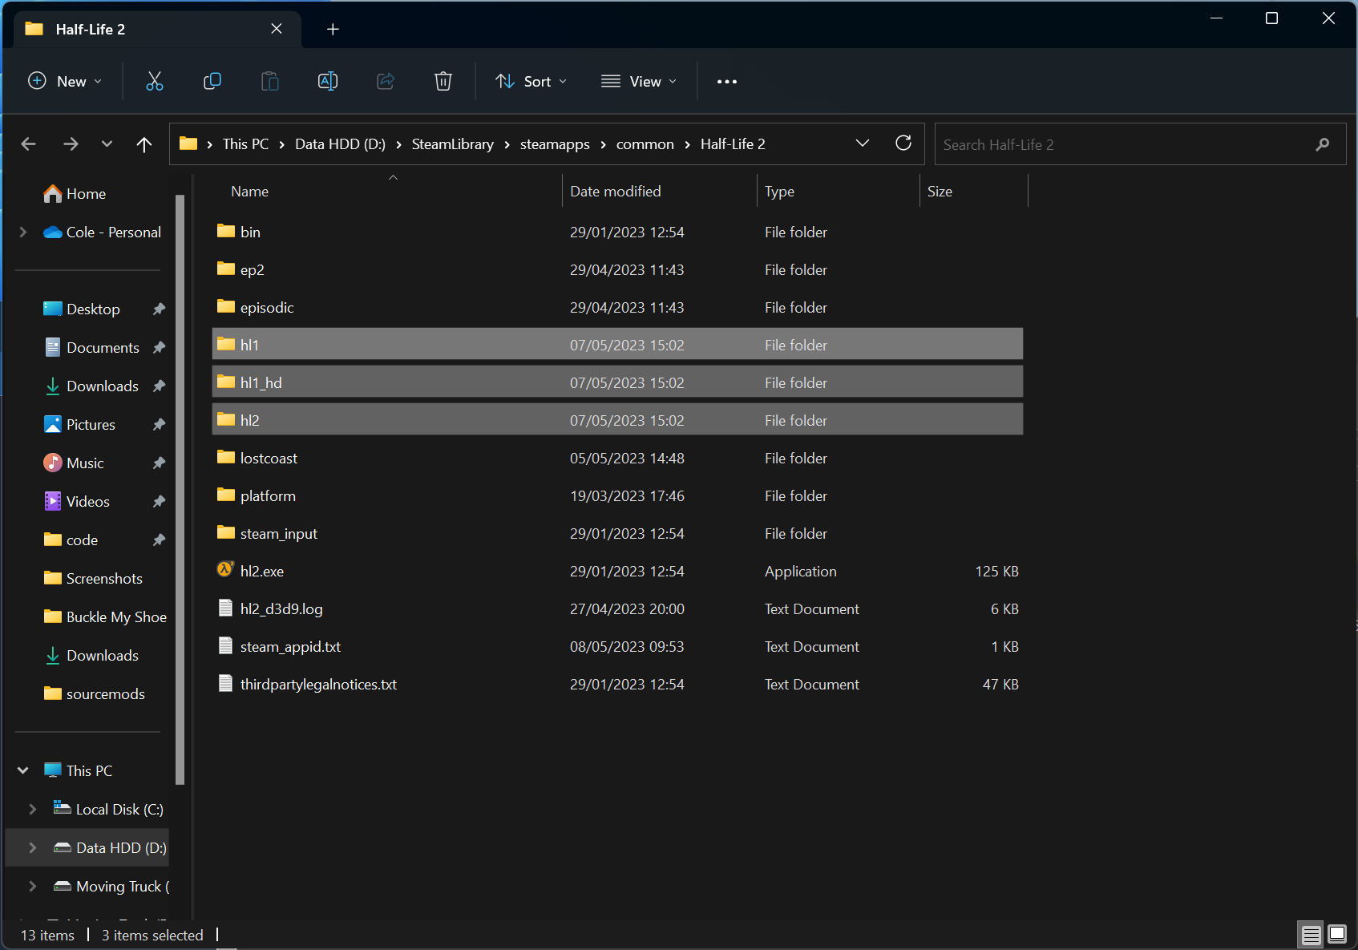
Task: Open the Sort dropdown
Action: point(531,82)
